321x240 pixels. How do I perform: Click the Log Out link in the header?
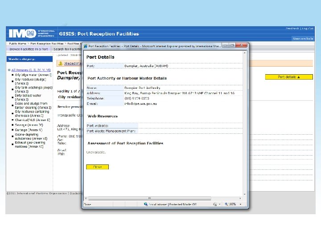pyautogui.click(x=308, y=28)
